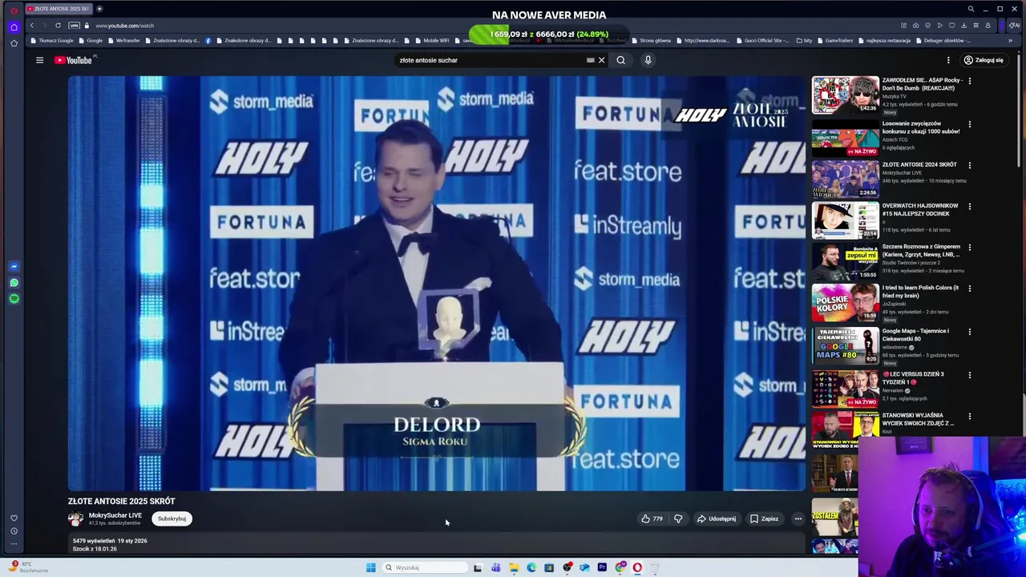The image size is (1026, 577).
Task: Open Szczera Rozmowa z Gimperem video title
Action: coord(921,251)
